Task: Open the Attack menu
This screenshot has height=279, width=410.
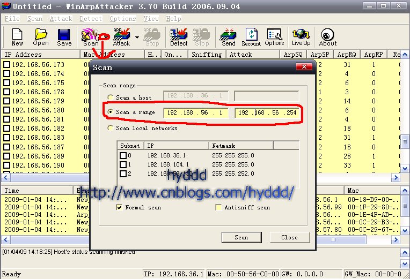Action: [61, 19]
